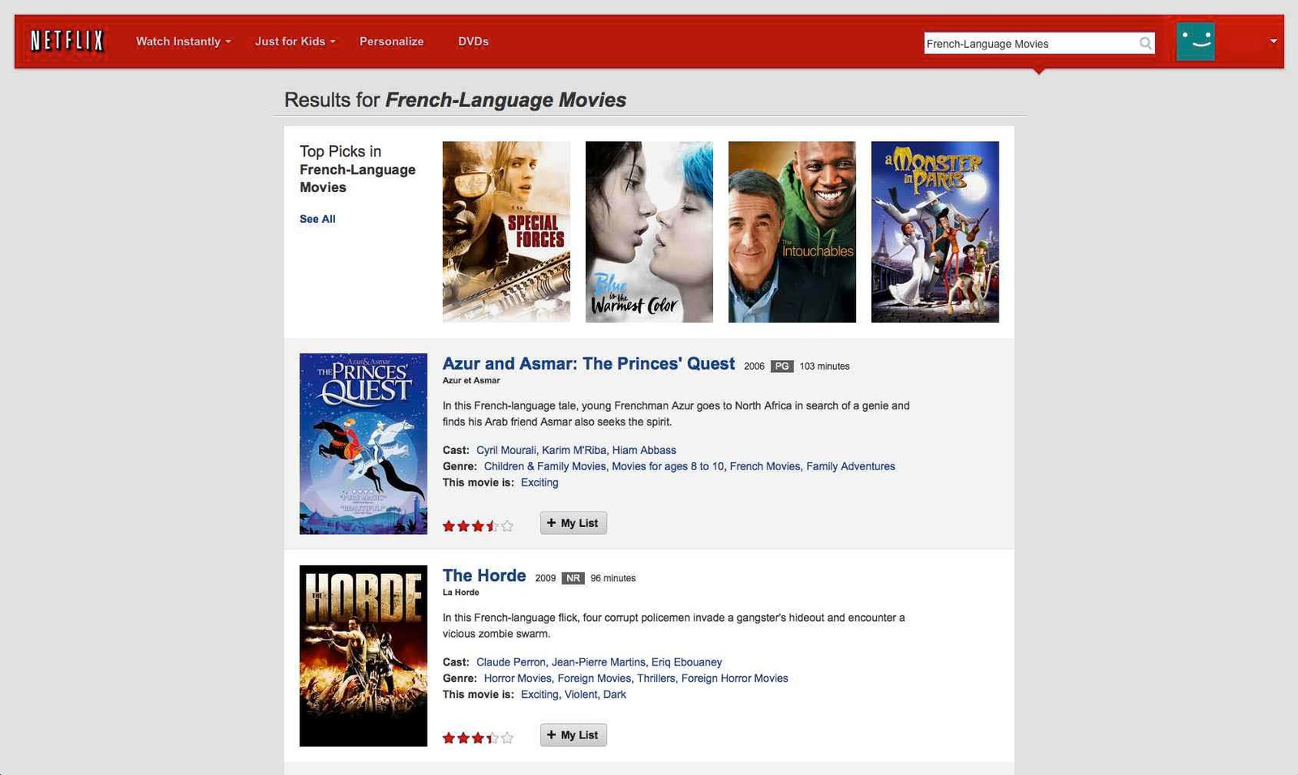
Task: Open the Just for Kids dropdown
Action: [x=295, y=41]
